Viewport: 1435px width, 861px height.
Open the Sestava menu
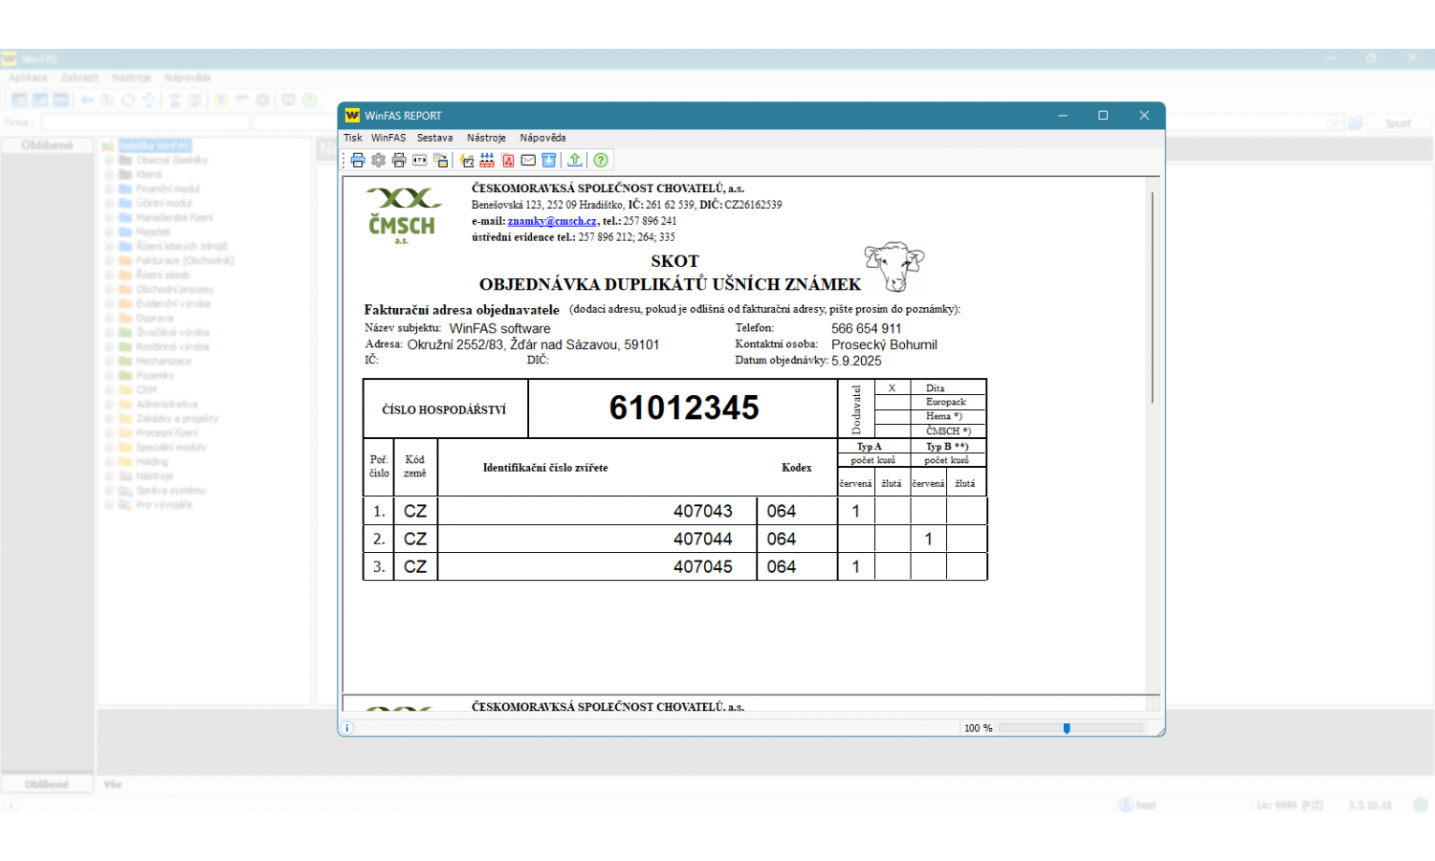click(434, 138)
